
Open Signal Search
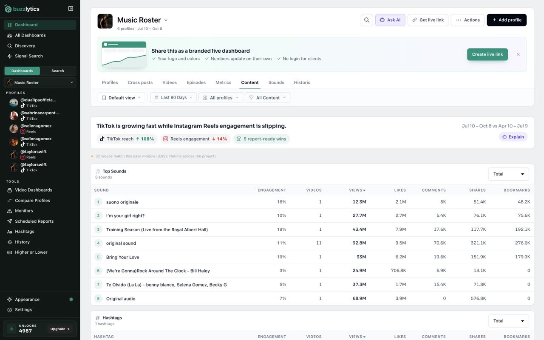40,56
